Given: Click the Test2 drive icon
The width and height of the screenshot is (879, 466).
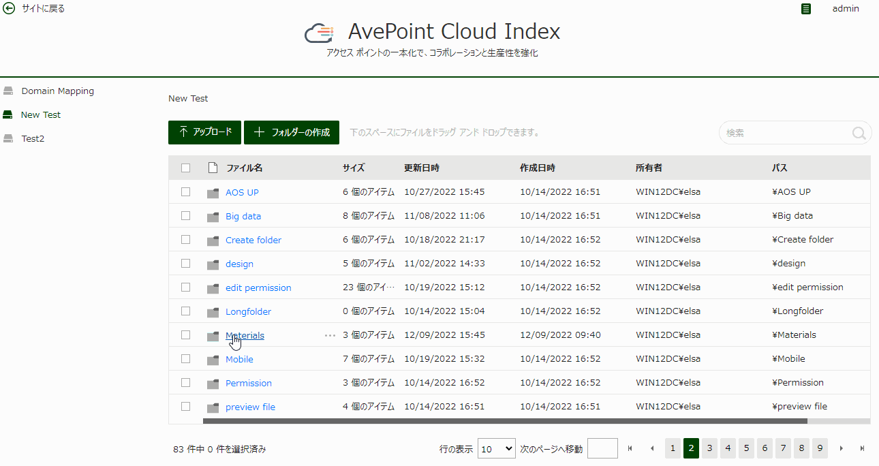Looking at the screenshot, I should pyautogui.click(x=8, y=138).
